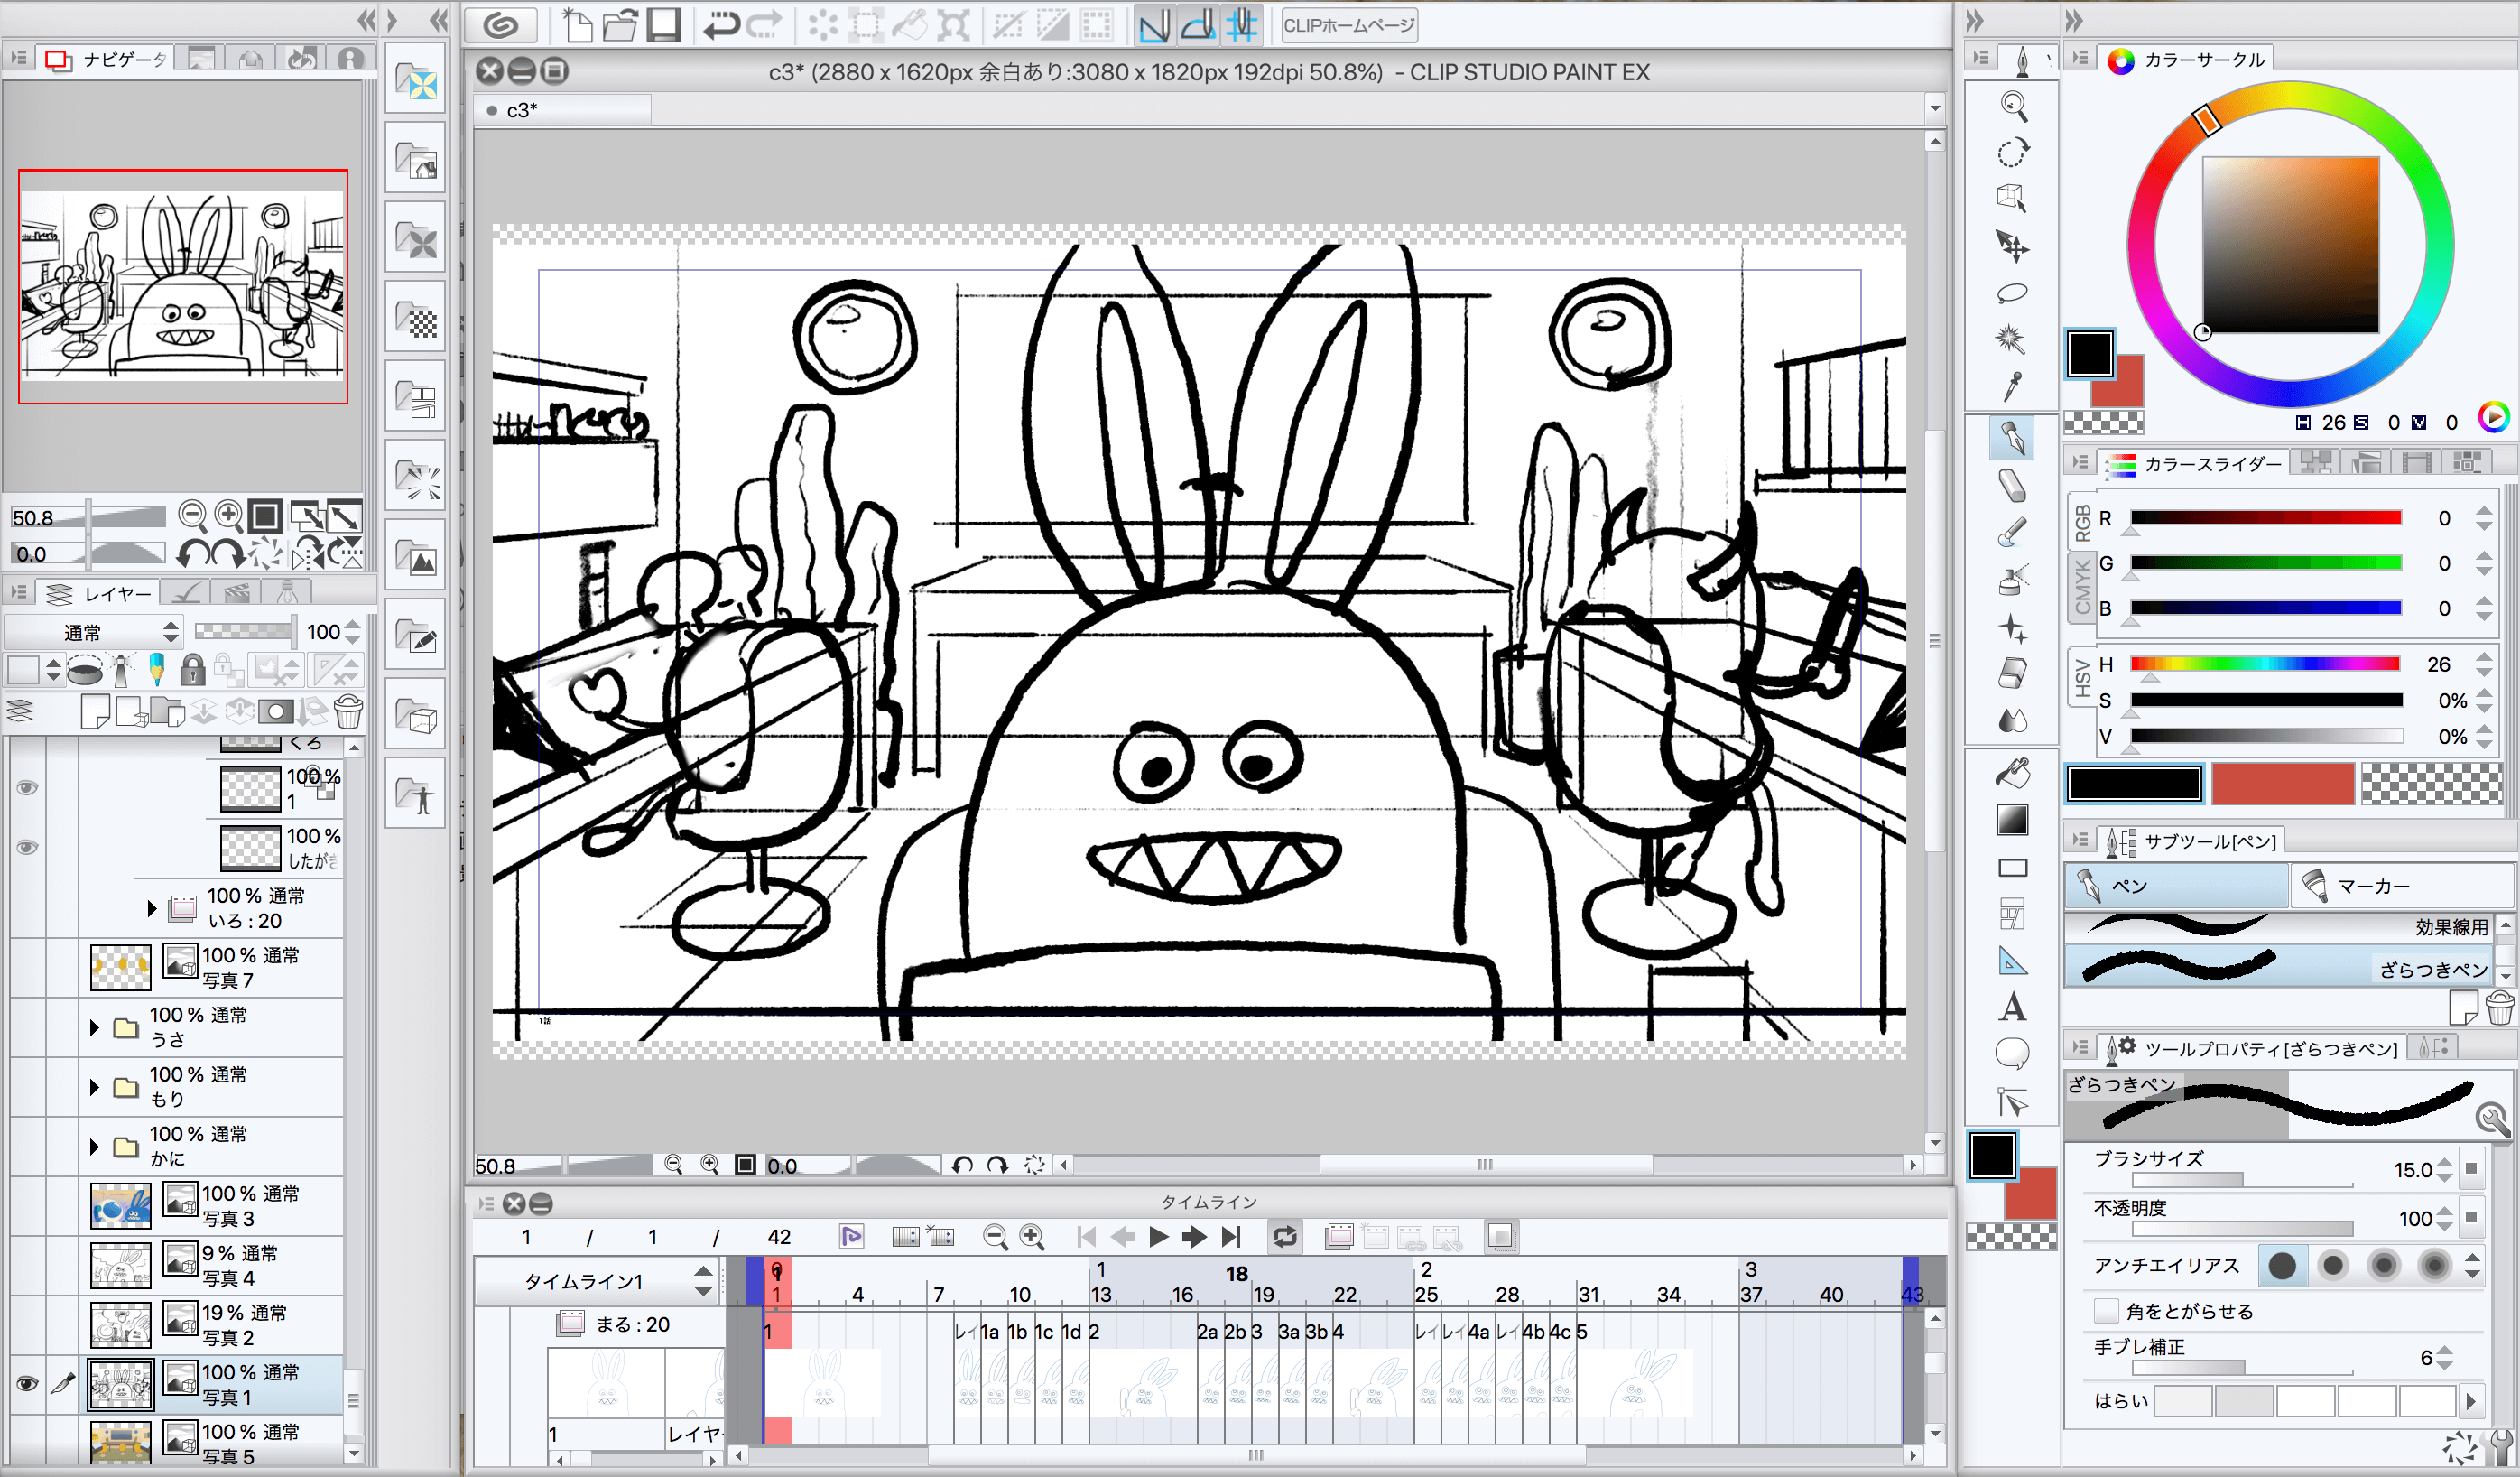The image size is (2520, 1477).
Task: Choose the first anti-aliasing option
Action: 2282,1265
